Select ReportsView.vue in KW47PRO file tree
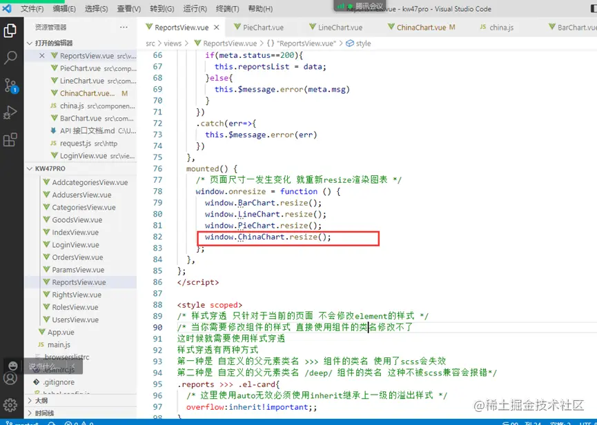597x425 pixels. (x=80, y=282)
